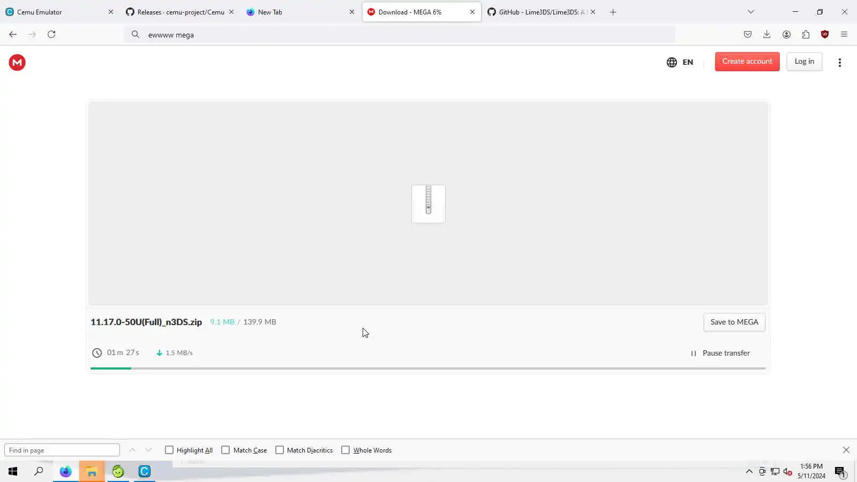Click Create account button
Image resolution: width=857 pixels, height=482 pixels.
tap(747, 62)
